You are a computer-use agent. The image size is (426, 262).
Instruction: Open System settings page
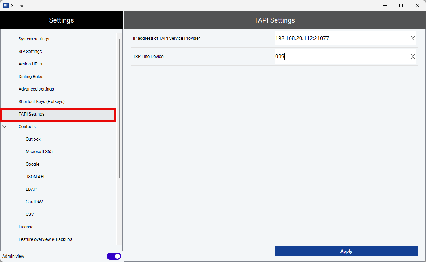click(34, 39)
